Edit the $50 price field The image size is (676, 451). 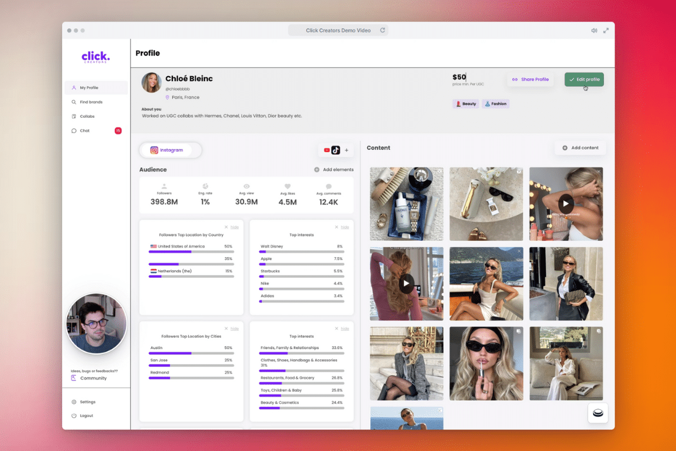[x=459, y=77]
